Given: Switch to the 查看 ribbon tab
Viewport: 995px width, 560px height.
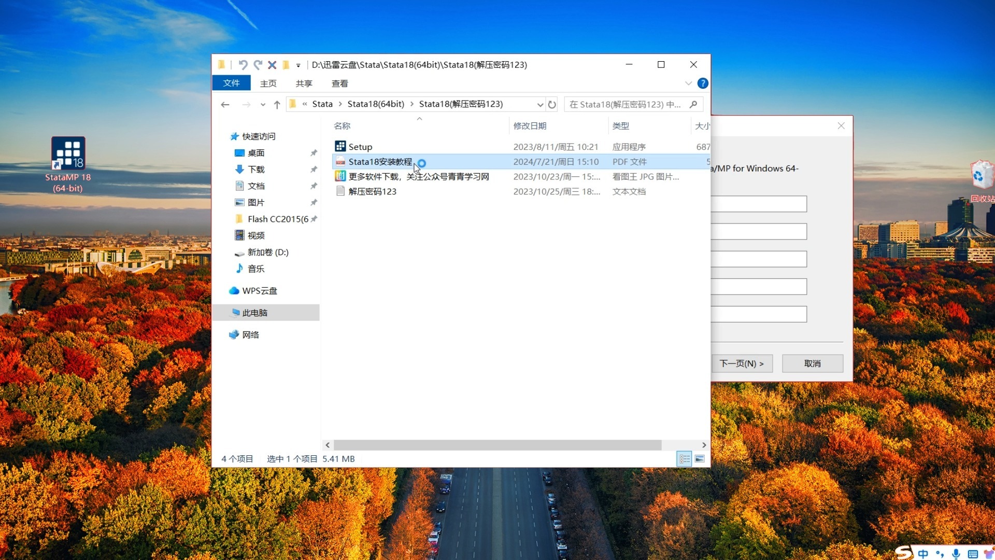Looking at the screenshot, I should tap(339, 83).
